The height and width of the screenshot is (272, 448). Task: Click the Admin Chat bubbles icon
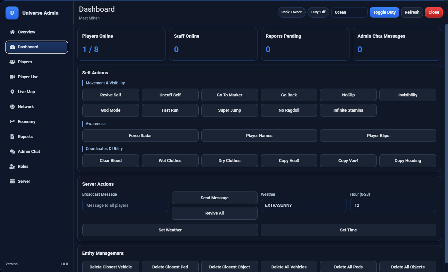pos(12,152)
